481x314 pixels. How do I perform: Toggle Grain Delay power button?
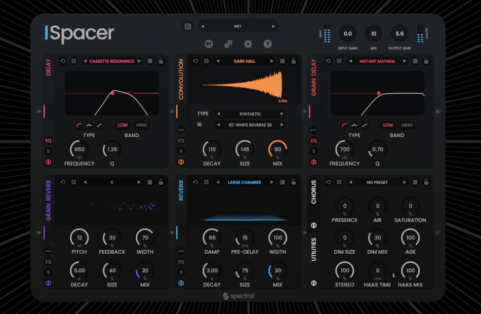click(313, 162)
